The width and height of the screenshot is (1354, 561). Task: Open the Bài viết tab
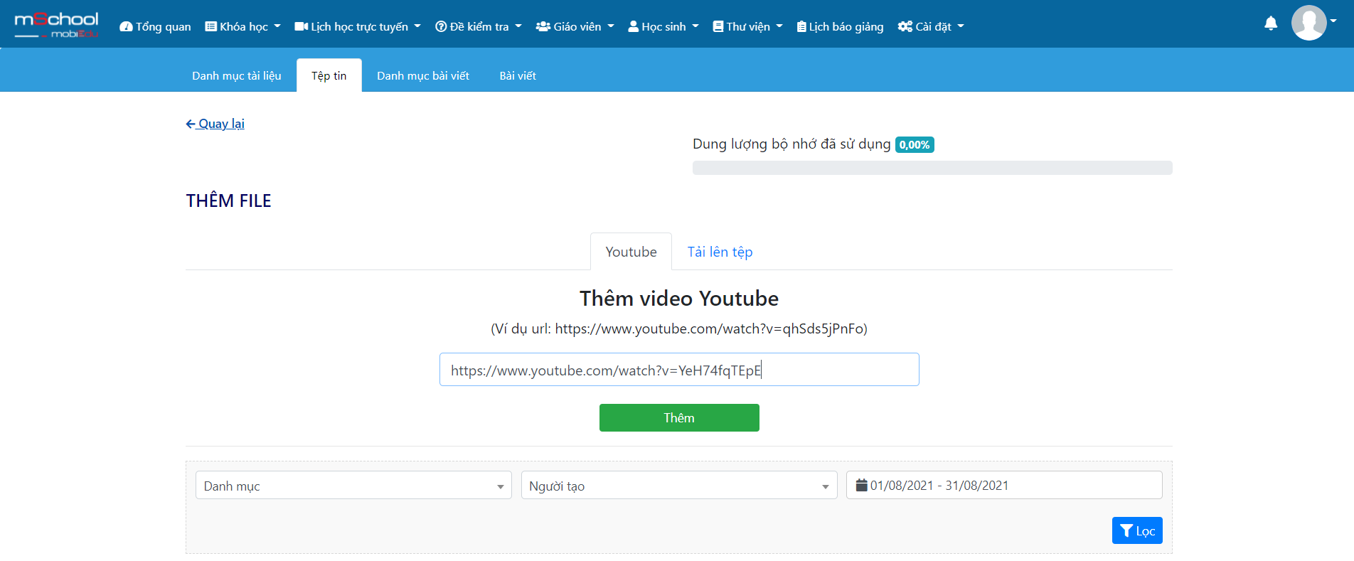tap(518, 75)
